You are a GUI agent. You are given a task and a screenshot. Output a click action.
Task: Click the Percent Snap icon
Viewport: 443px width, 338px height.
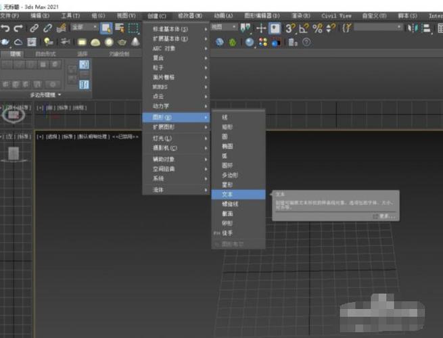point(317,28)
